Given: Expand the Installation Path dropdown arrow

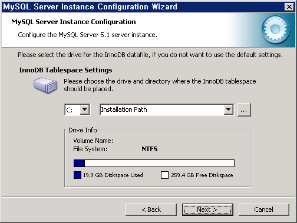Looking at the screenshot, I should [229, 109].
